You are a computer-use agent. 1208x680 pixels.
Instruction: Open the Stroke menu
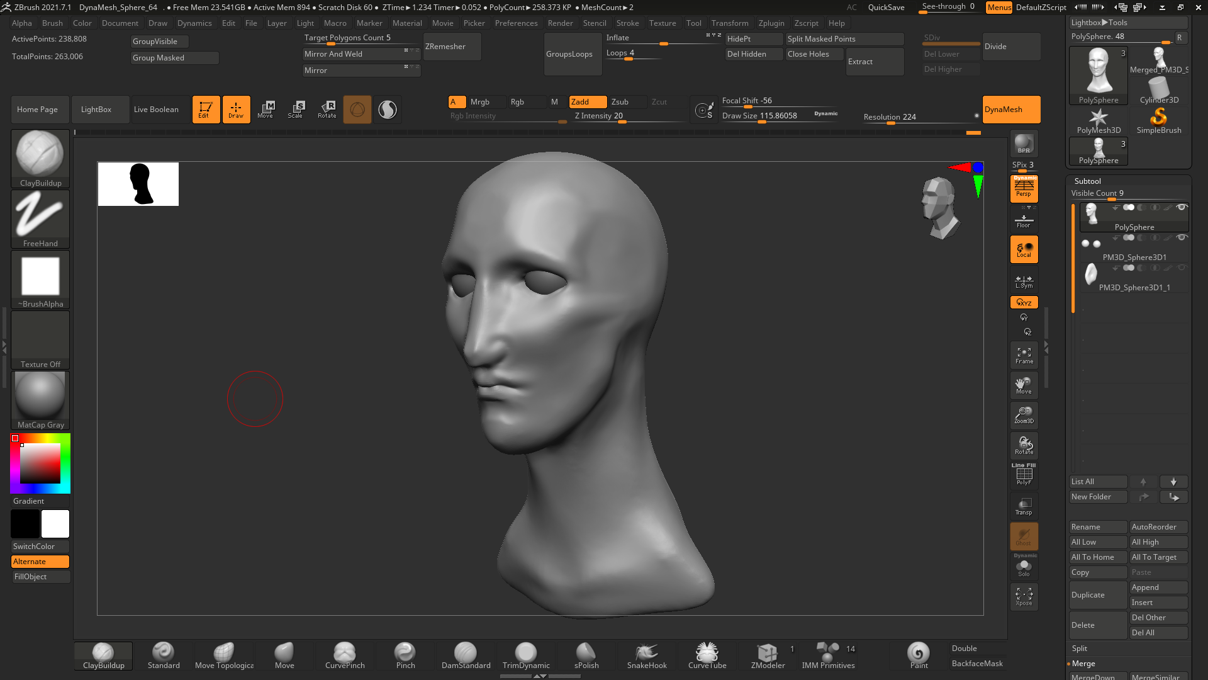pyautogui.click(x=627, y=23)
